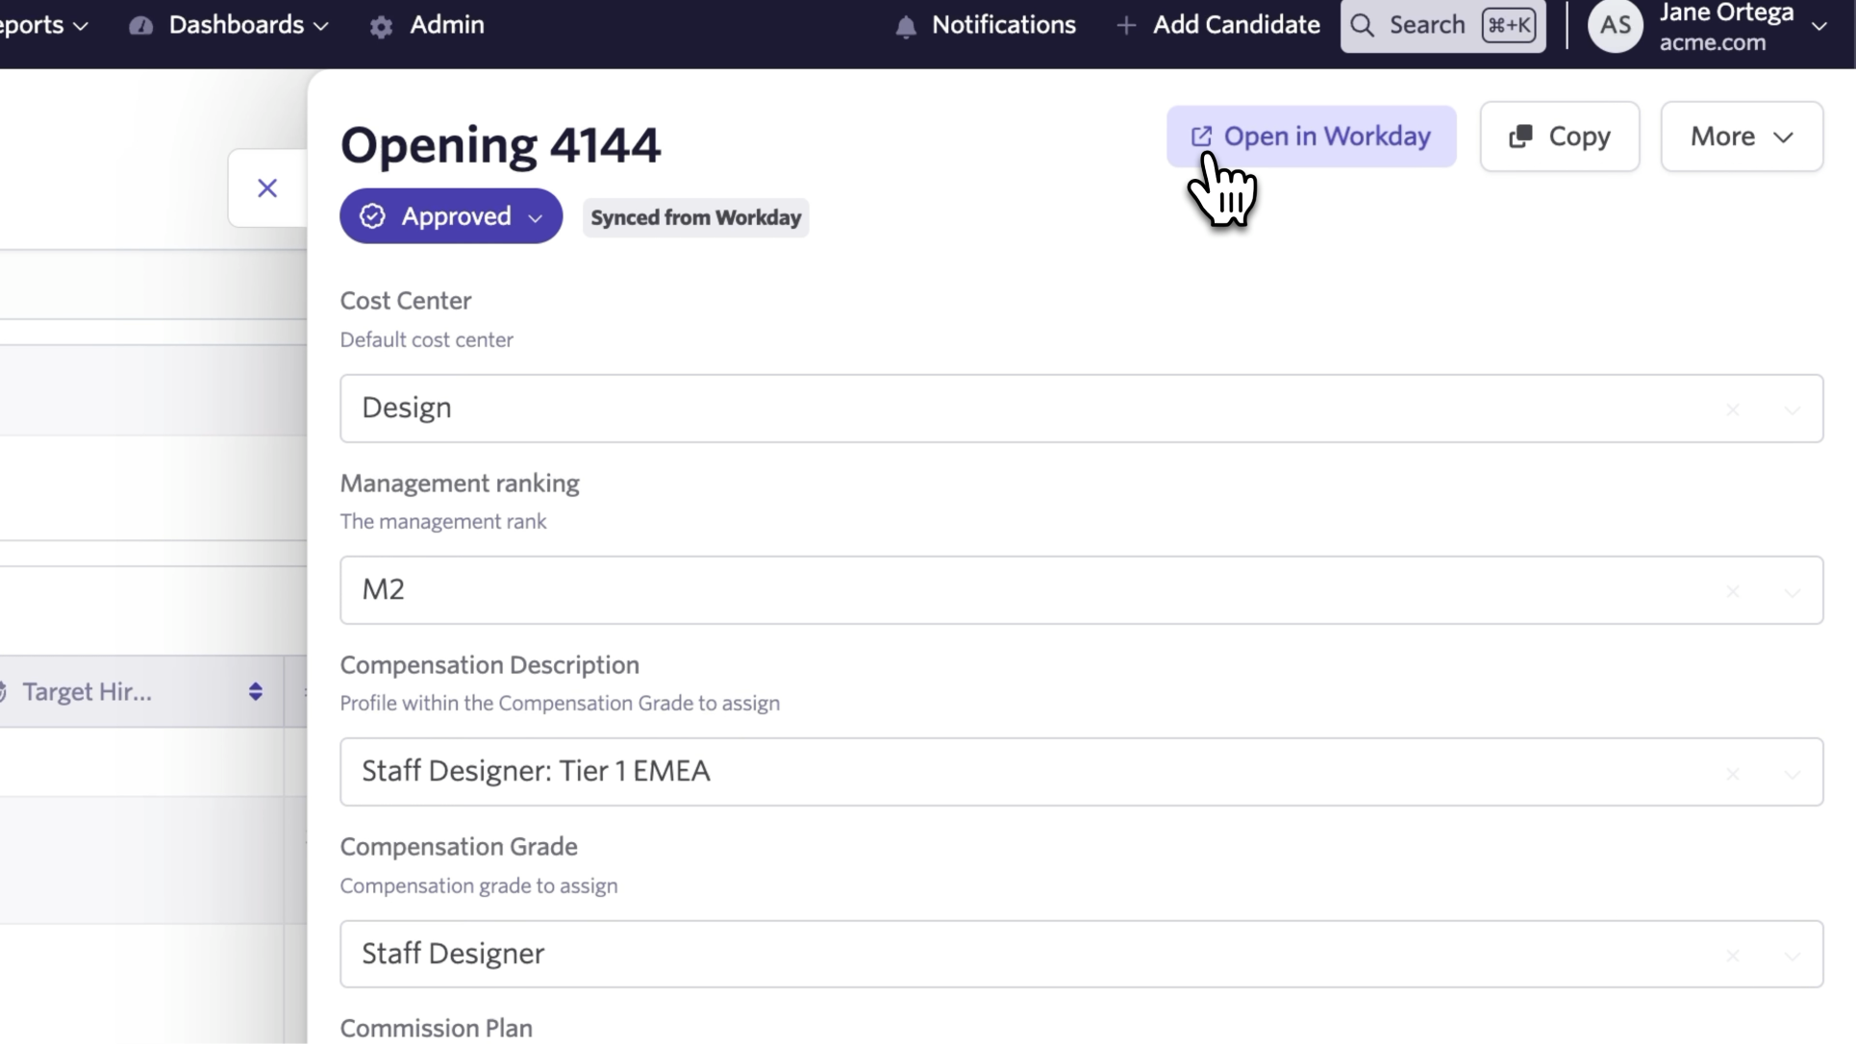The height and width of the screenshot is (1044, 1856).
Task: Click the search magnifier icon
Action: coord(1362,26)
